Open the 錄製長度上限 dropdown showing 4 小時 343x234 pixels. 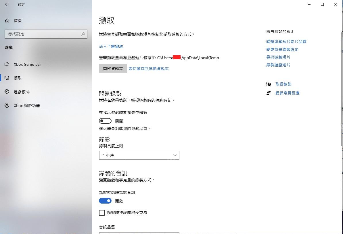(x=139, y=155)
